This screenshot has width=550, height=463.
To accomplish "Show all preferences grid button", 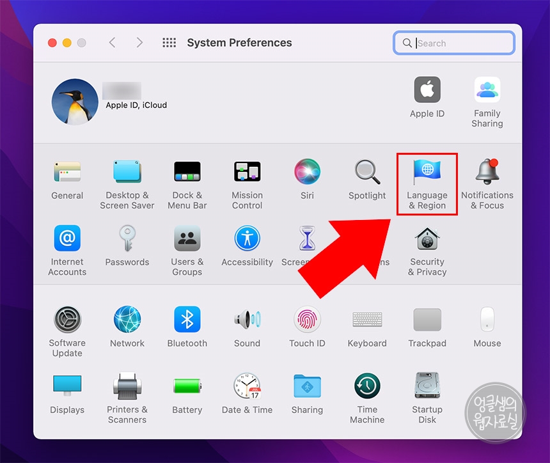I will pos(169,43).
